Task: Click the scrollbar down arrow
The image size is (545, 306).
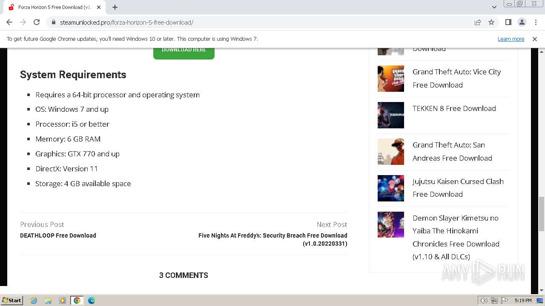Action: click(541, 290)
